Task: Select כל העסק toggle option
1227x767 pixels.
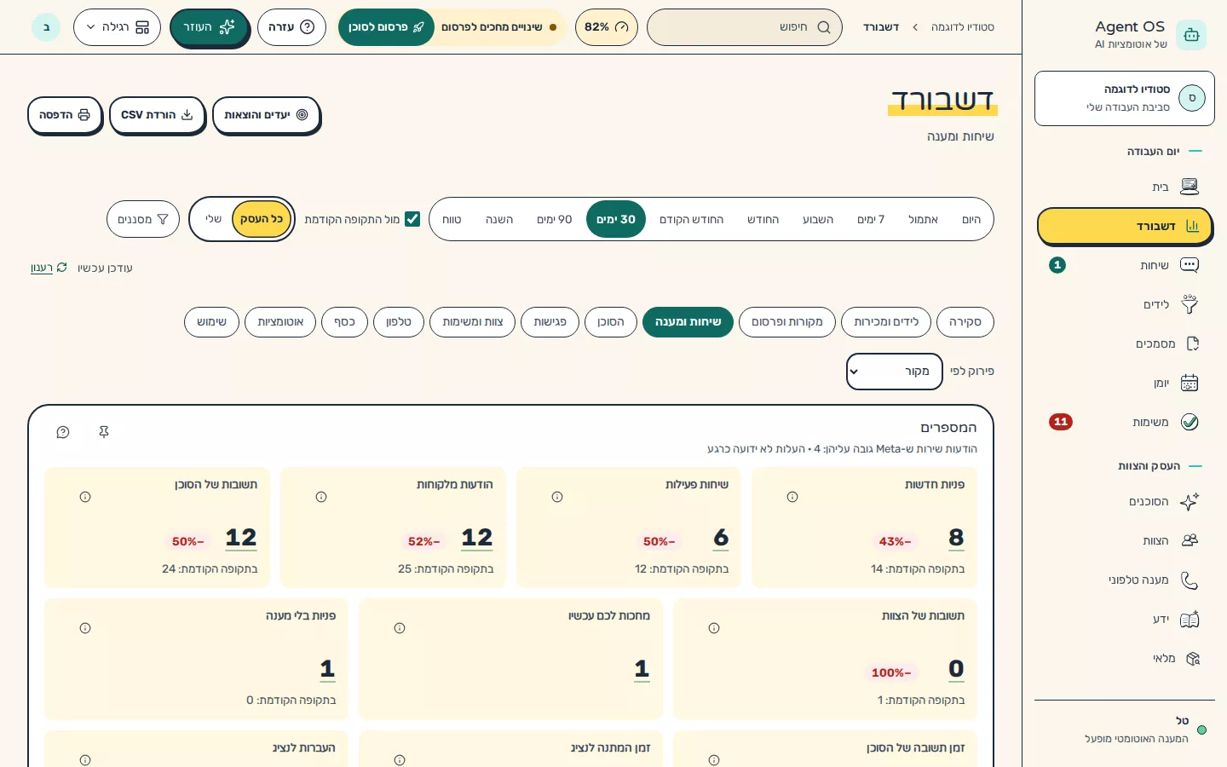Action: pyautogui.click(x=262, y=219)
